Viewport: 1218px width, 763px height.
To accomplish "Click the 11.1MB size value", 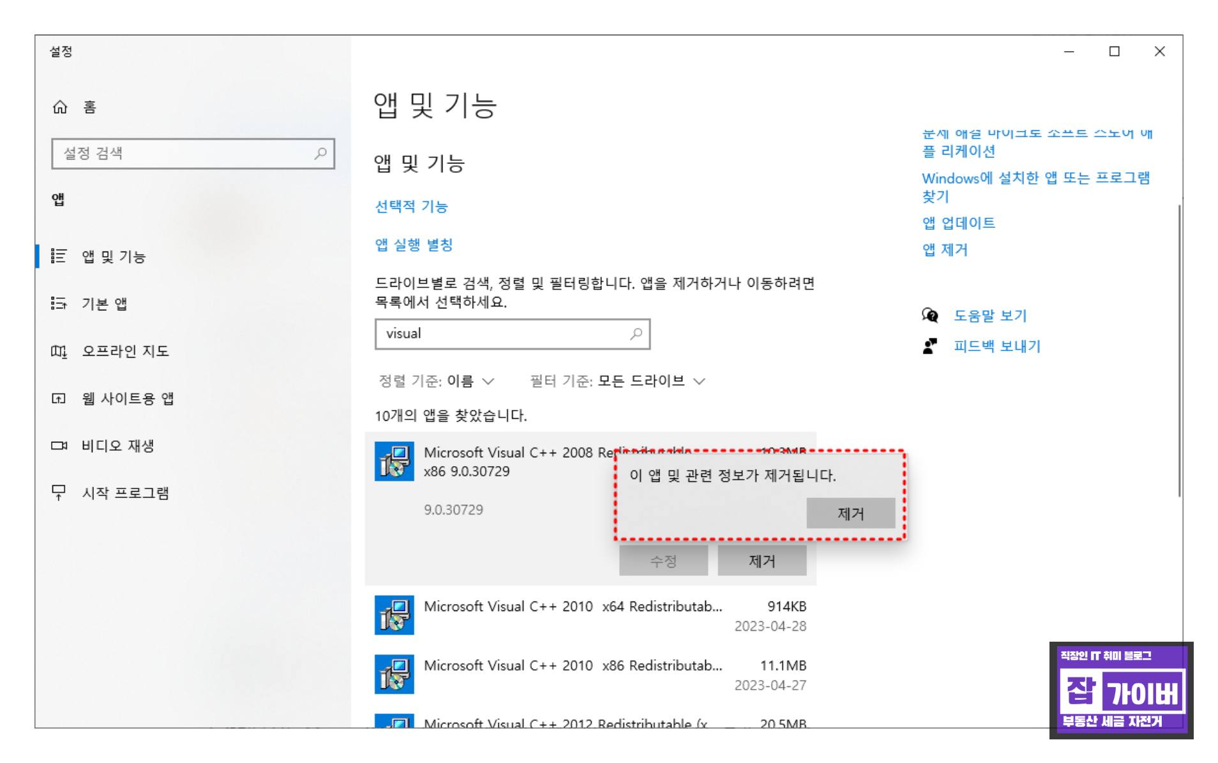I will [783, 665].
